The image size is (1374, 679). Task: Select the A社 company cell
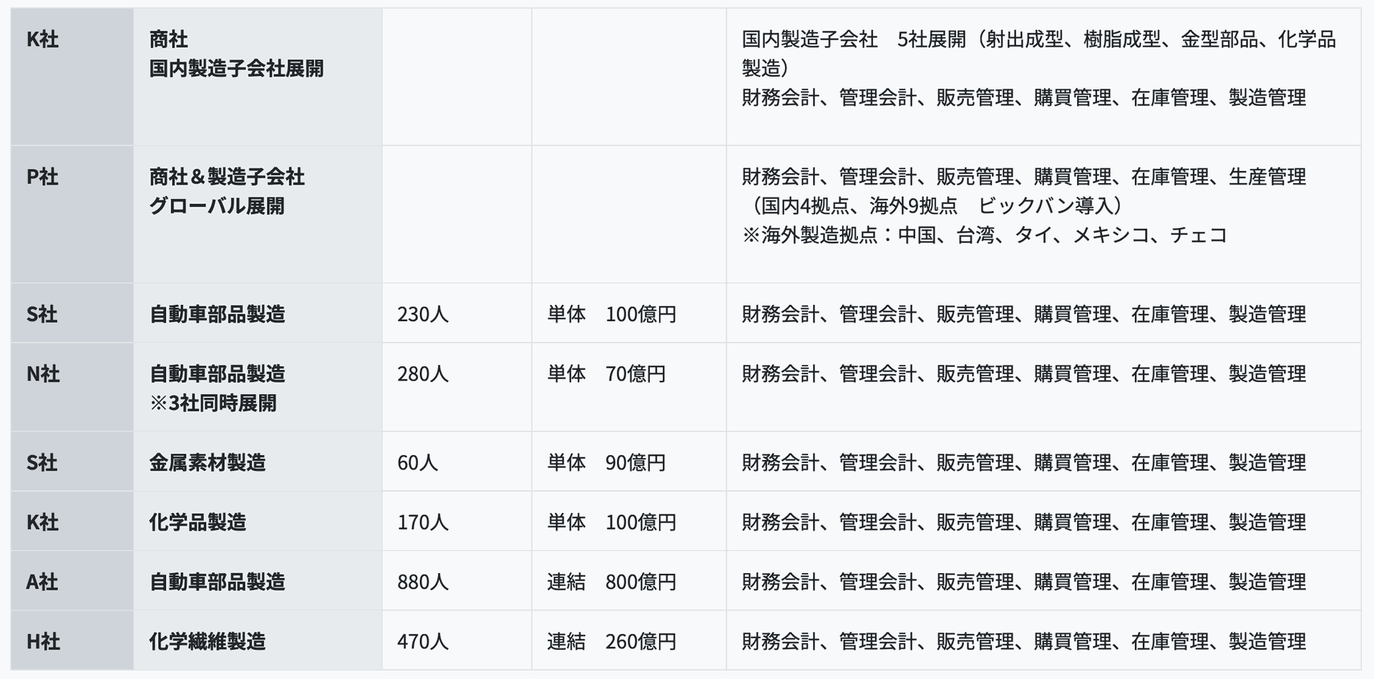coord(72,581)
